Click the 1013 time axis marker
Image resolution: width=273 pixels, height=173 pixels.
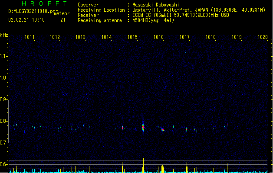click(80, 37)
